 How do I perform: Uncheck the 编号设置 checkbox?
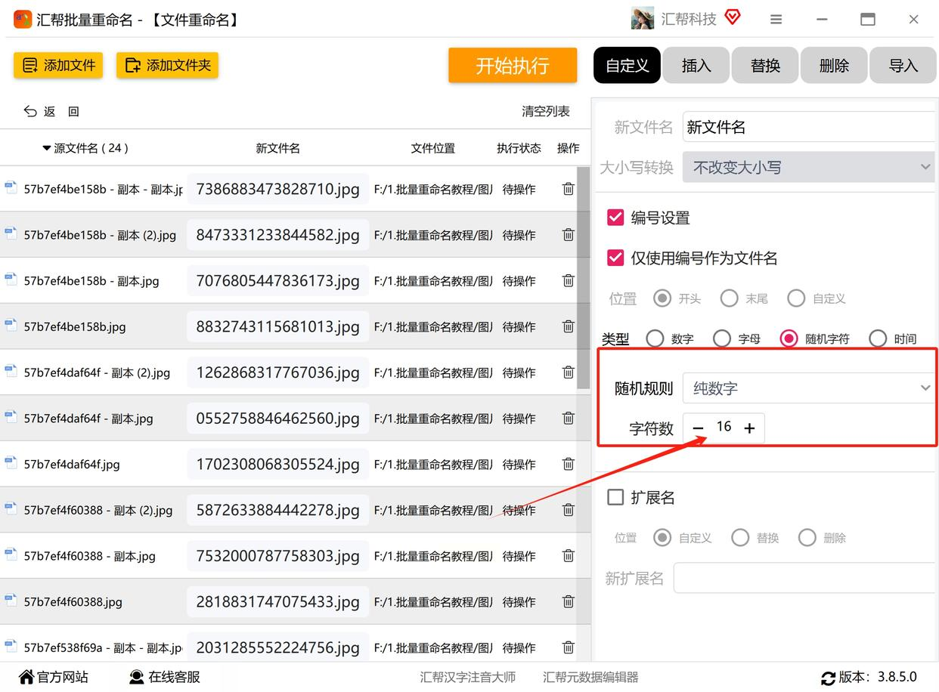click(615, 218)
